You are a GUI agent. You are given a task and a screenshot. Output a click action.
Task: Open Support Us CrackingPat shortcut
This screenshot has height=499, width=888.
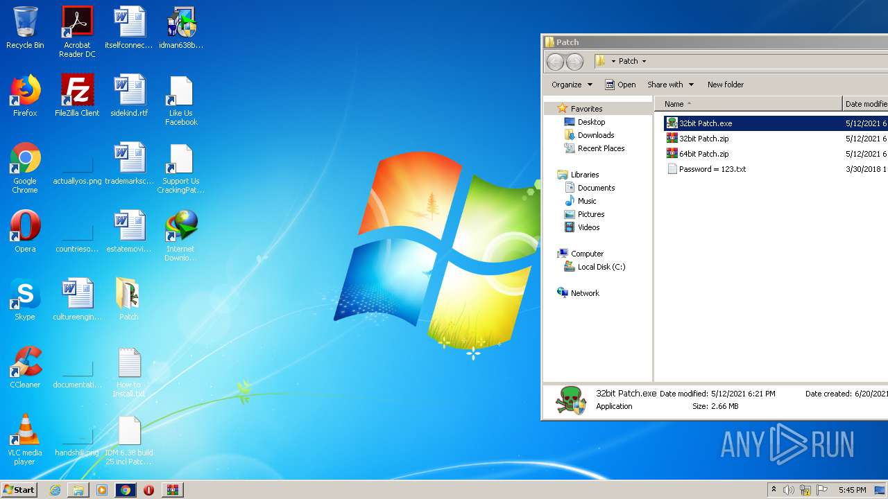click(181, 168)
